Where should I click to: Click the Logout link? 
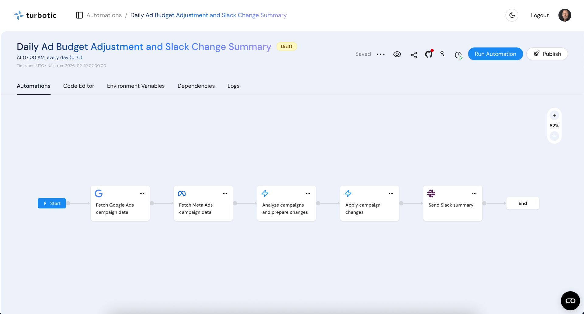[540, 15]
